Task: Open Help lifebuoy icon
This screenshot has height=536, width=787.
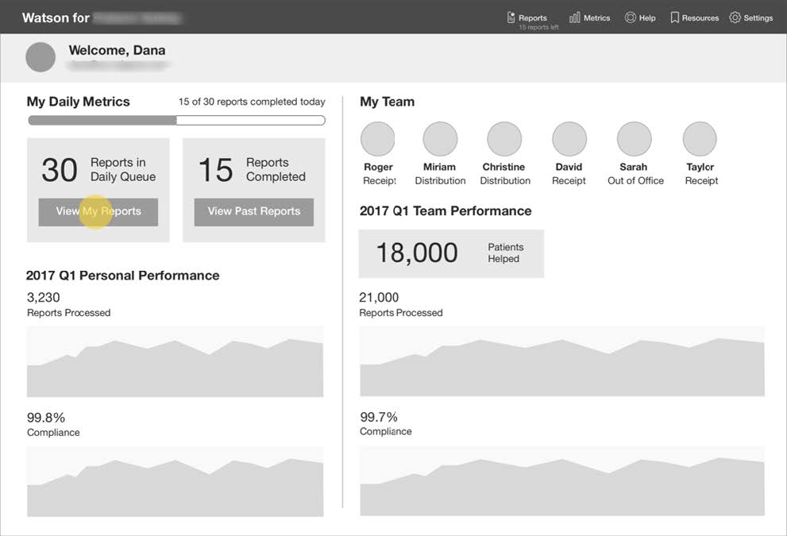Action: click(631, 17)
